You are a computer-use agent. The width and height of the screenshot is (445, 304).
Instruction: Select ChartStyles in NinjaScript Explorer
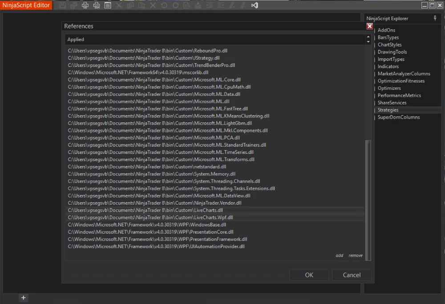[389, 45]
